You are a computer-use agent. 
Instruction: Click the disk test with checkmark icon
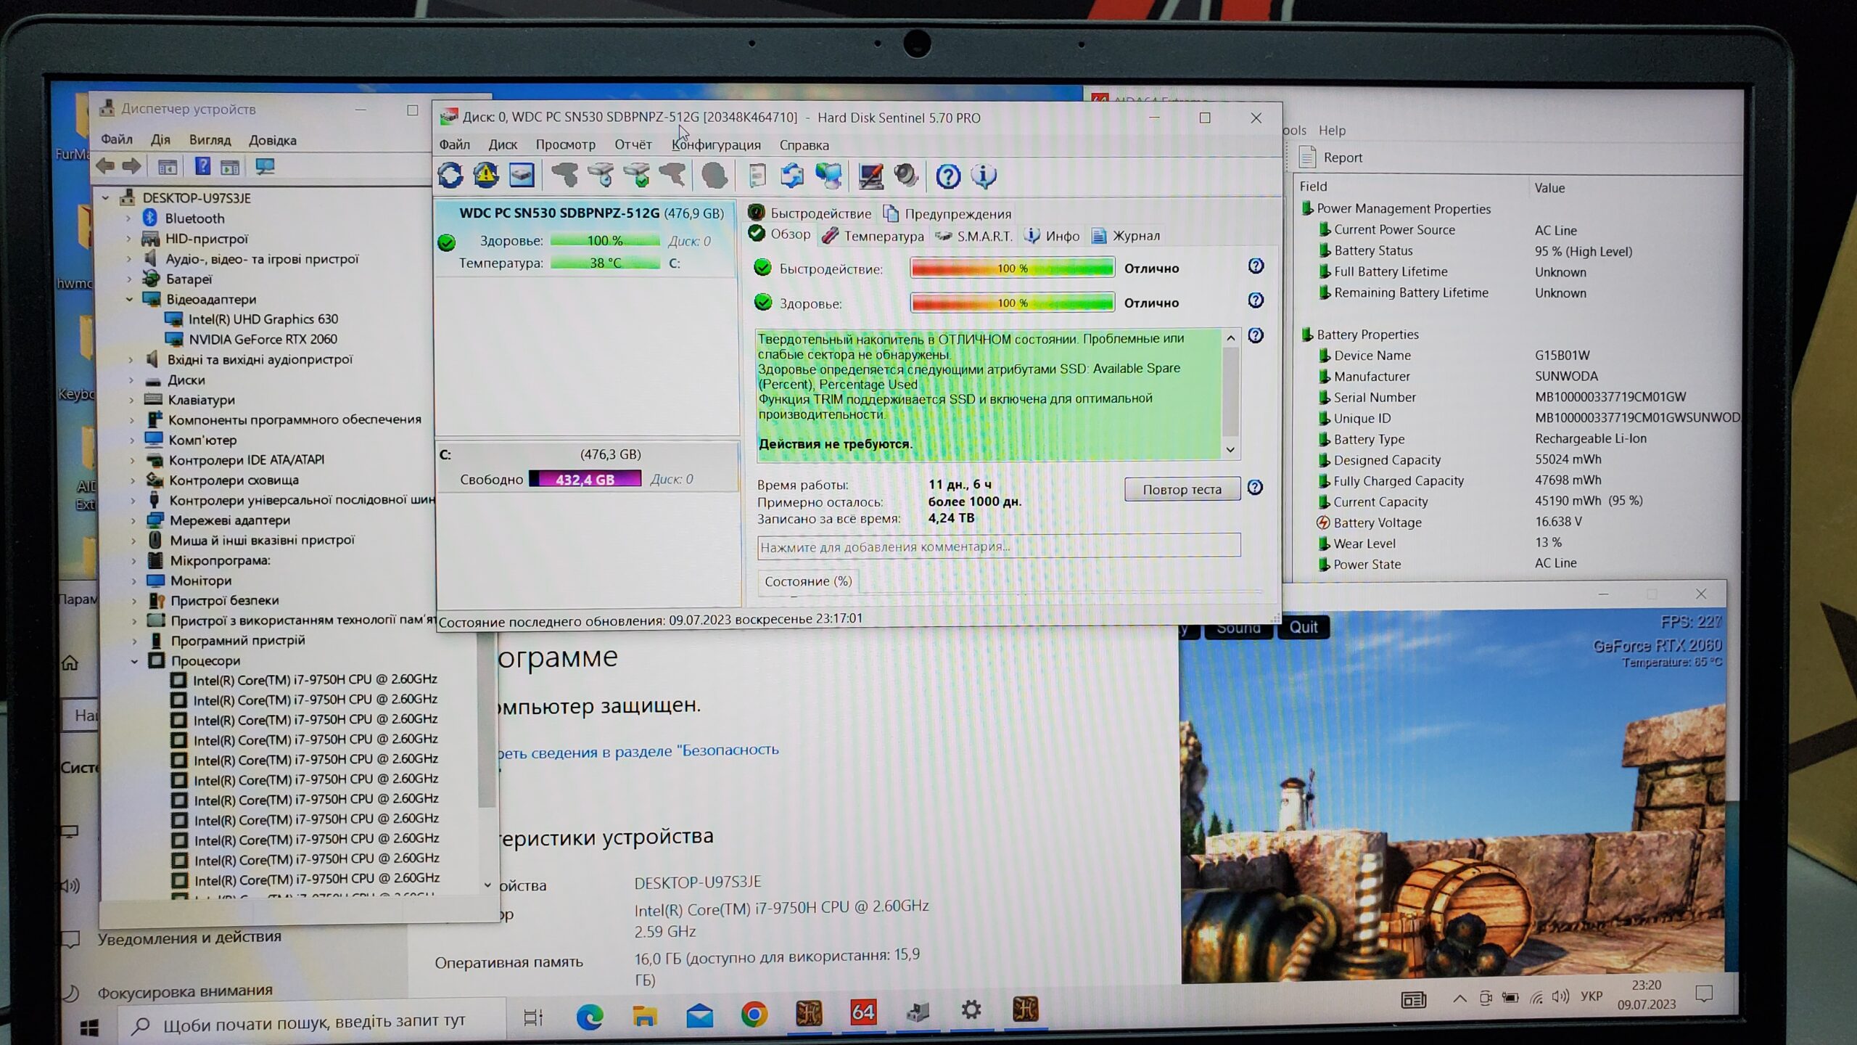click(637, 175)
